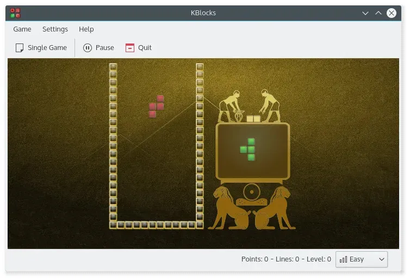Click the Points score in status bar
This screenshot has width=410, height=280.
click(x=254, y=259)
